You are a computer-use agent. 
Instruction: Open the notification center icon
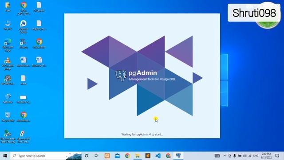[277, 156]
